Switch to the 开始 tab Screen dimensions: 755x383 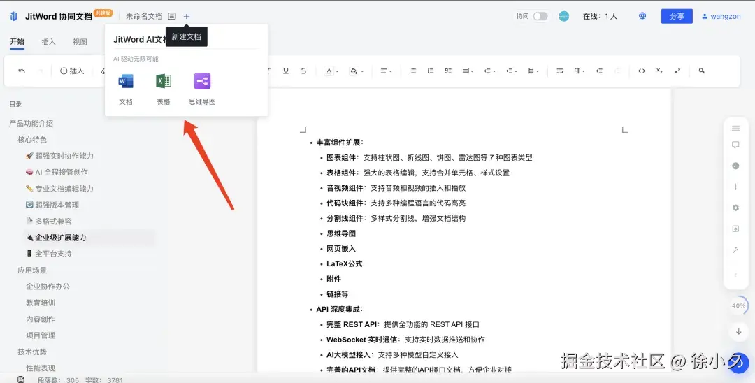coord(17,41)
